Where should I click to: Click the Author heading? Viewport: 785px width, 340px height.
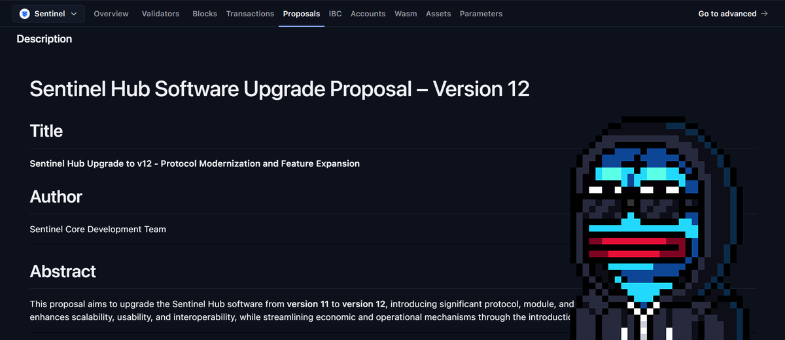pyautogui.click(x=56, y=196)
